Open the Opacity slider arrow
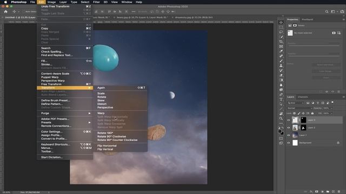Screen dimensions: 346x194 [x=331, y=108]
